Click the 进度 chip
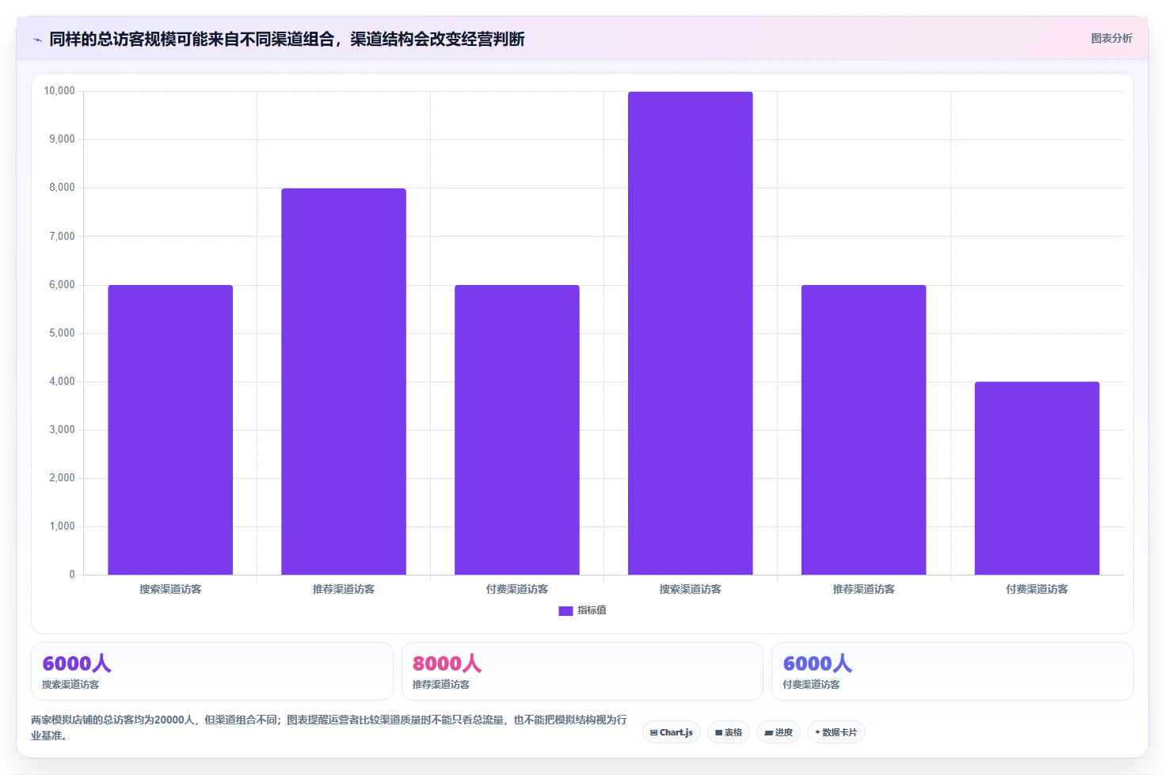This screenshot has height=775, width=1165. click(779, 732)
